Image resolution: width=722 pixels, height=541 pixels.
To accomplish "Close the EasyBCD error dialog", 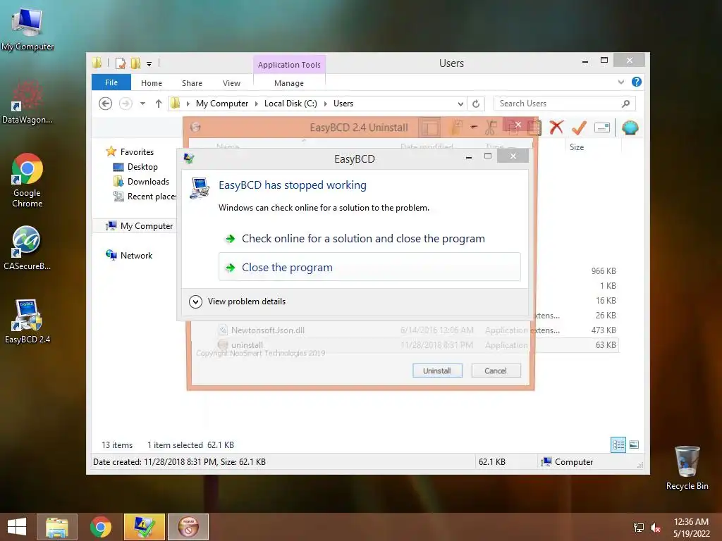I will click(513, 156).
